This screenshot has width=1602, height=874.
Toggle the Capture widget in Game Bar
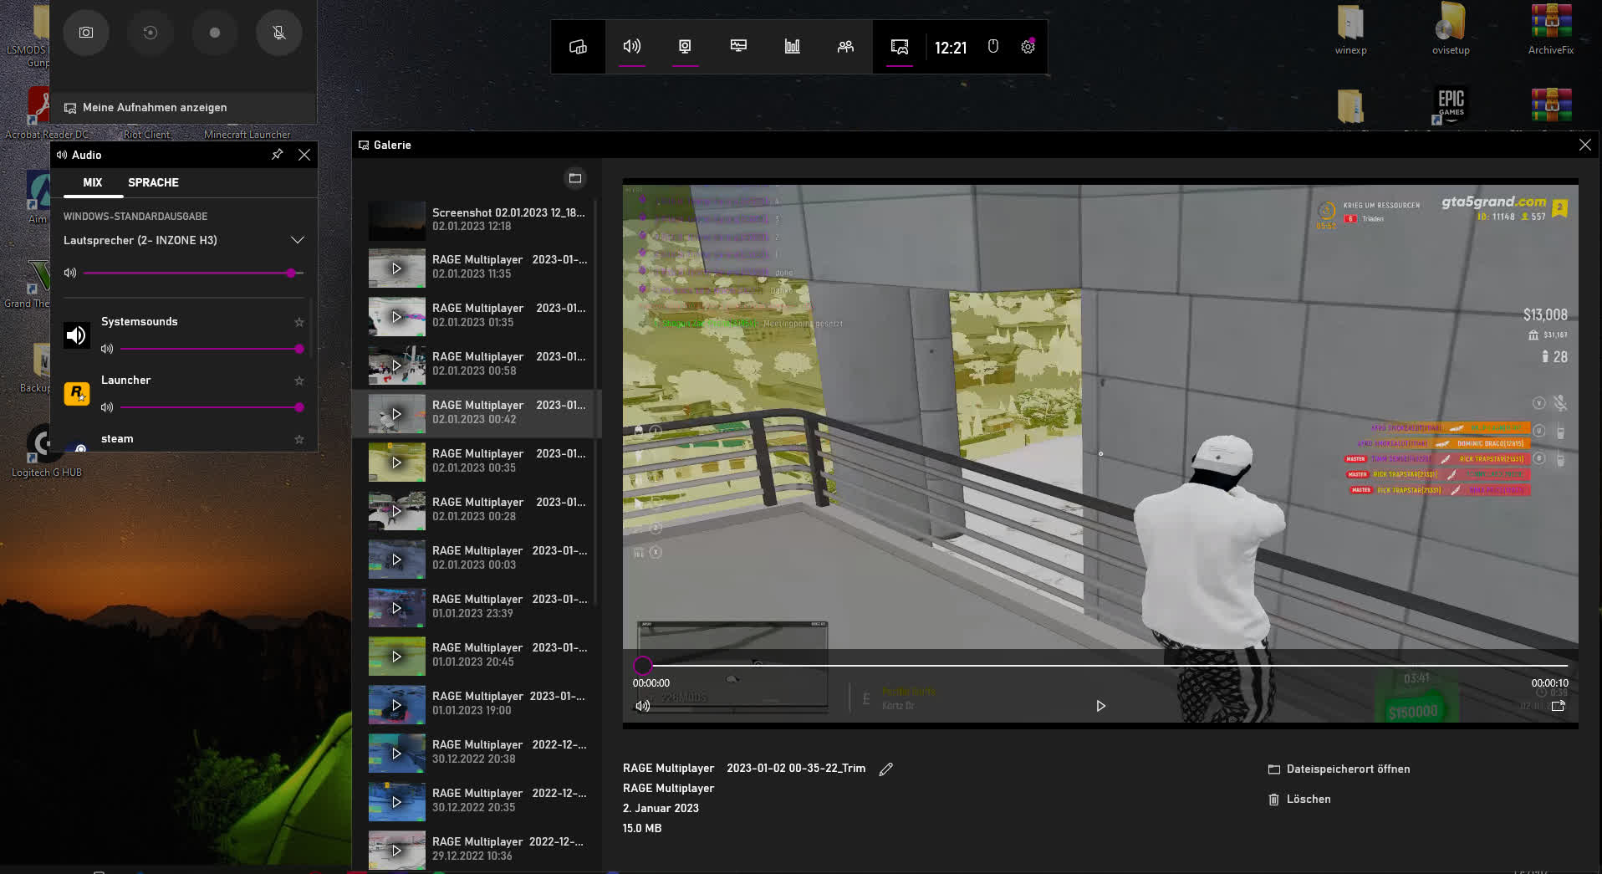pos(685,47)
